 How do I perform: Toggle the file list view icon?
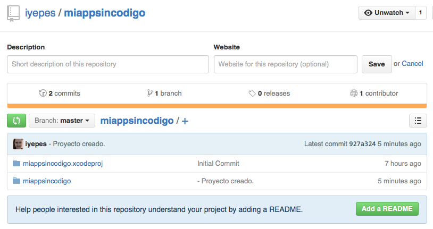pyautogui.click(x=418, y=121)
